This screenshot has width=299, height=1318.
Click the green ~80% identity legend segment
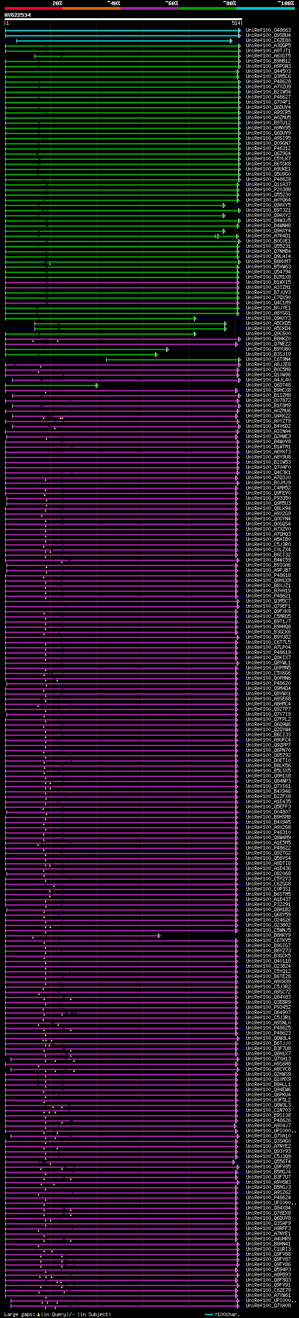click(x=207, y=8)
